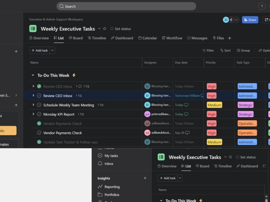Click the Add task button in the top window
The width and height of the screenshot is (270, 202).
pos(40,50)
